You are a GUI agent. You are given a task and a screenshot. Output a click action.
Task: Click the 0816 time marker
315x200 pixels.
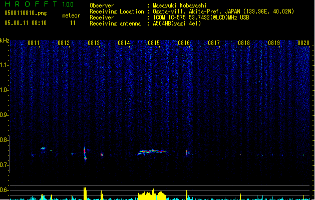tap(184, 43)
